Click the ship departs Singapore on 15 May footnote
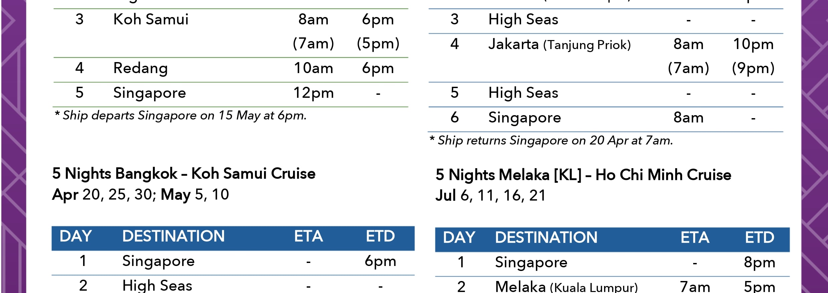The image size is (828, 293). coord(180,116)
